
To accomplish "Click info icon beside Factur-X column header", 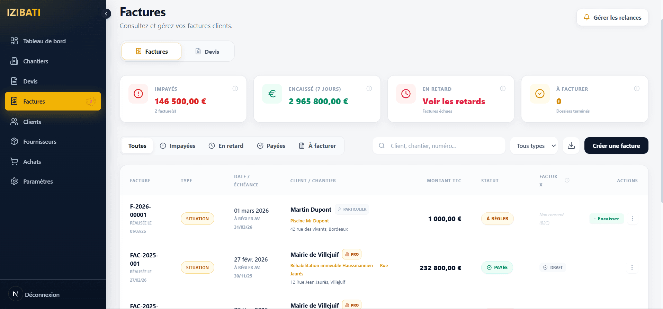I will click(567, 180).
